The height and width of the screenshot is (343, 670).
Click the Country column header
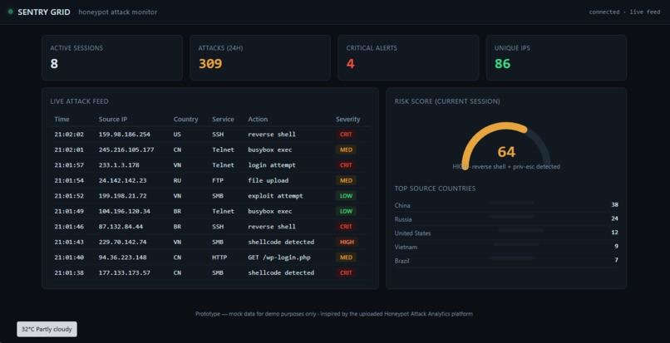coord(185,119)
